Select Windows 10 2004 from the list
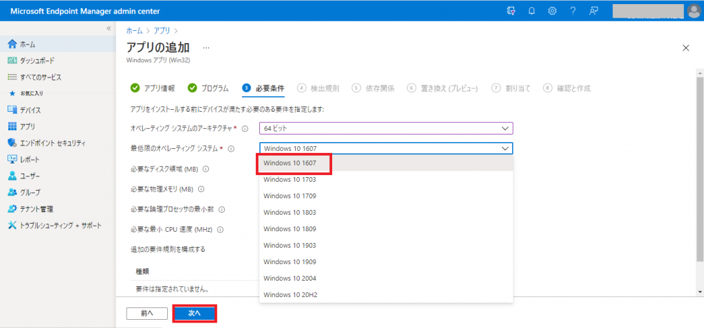 tap(386, 279)
